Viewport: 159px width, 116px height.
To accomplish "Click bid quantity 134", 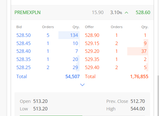I will click(74, 35).
